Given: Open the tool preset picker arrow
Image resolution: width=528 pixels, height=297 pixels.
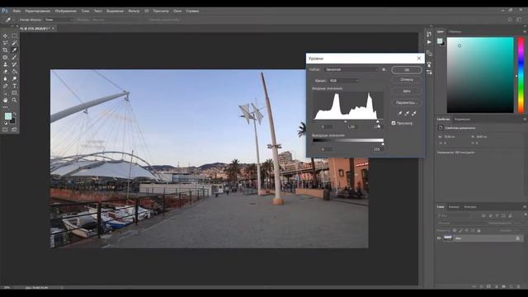Looking at the screenshot, I should (13, 20).
